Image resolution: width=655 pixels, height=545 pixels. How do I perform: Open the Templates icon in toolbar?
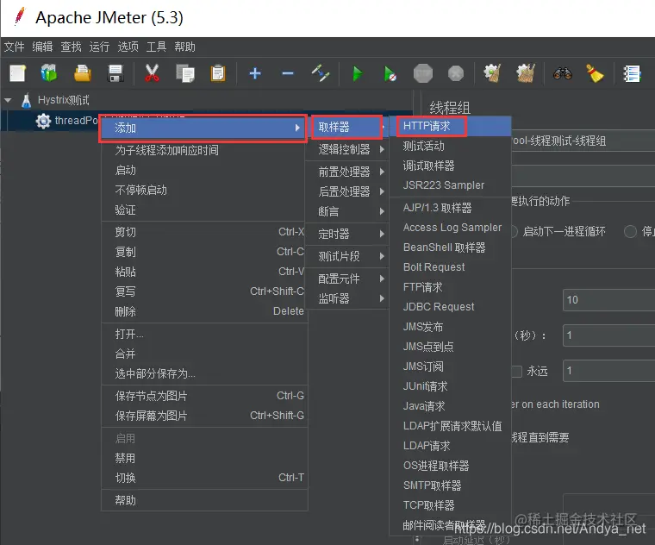click(49, 73)
